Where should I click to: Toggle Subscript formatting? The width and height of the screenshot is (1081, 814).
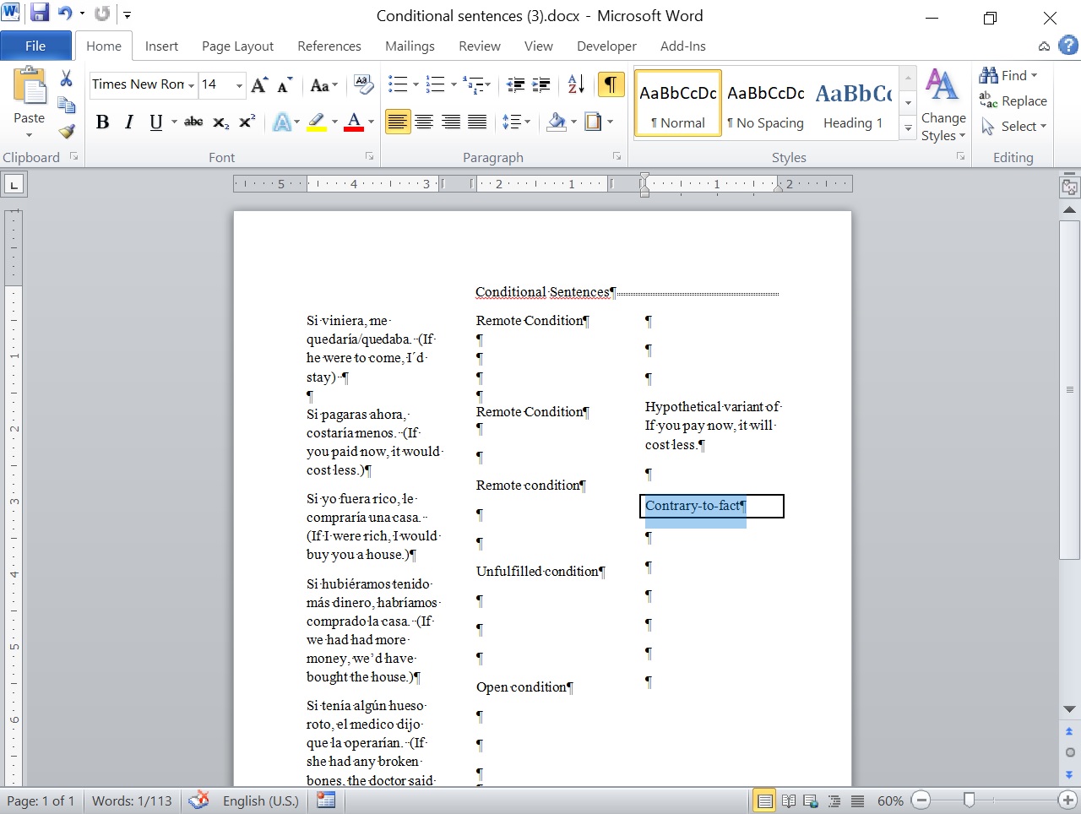tap(220, 122)
